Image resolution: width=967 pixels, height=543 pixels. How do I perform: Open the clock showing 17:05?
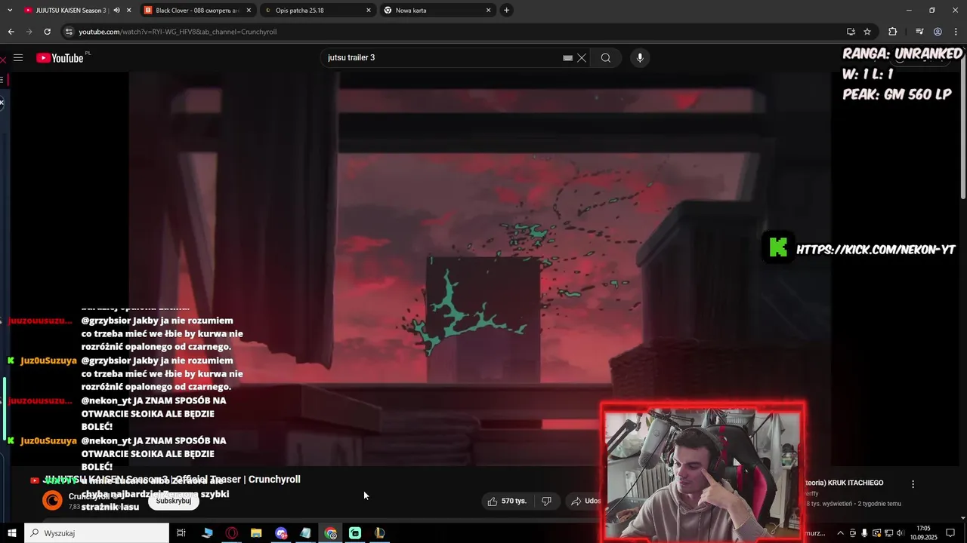923,533
